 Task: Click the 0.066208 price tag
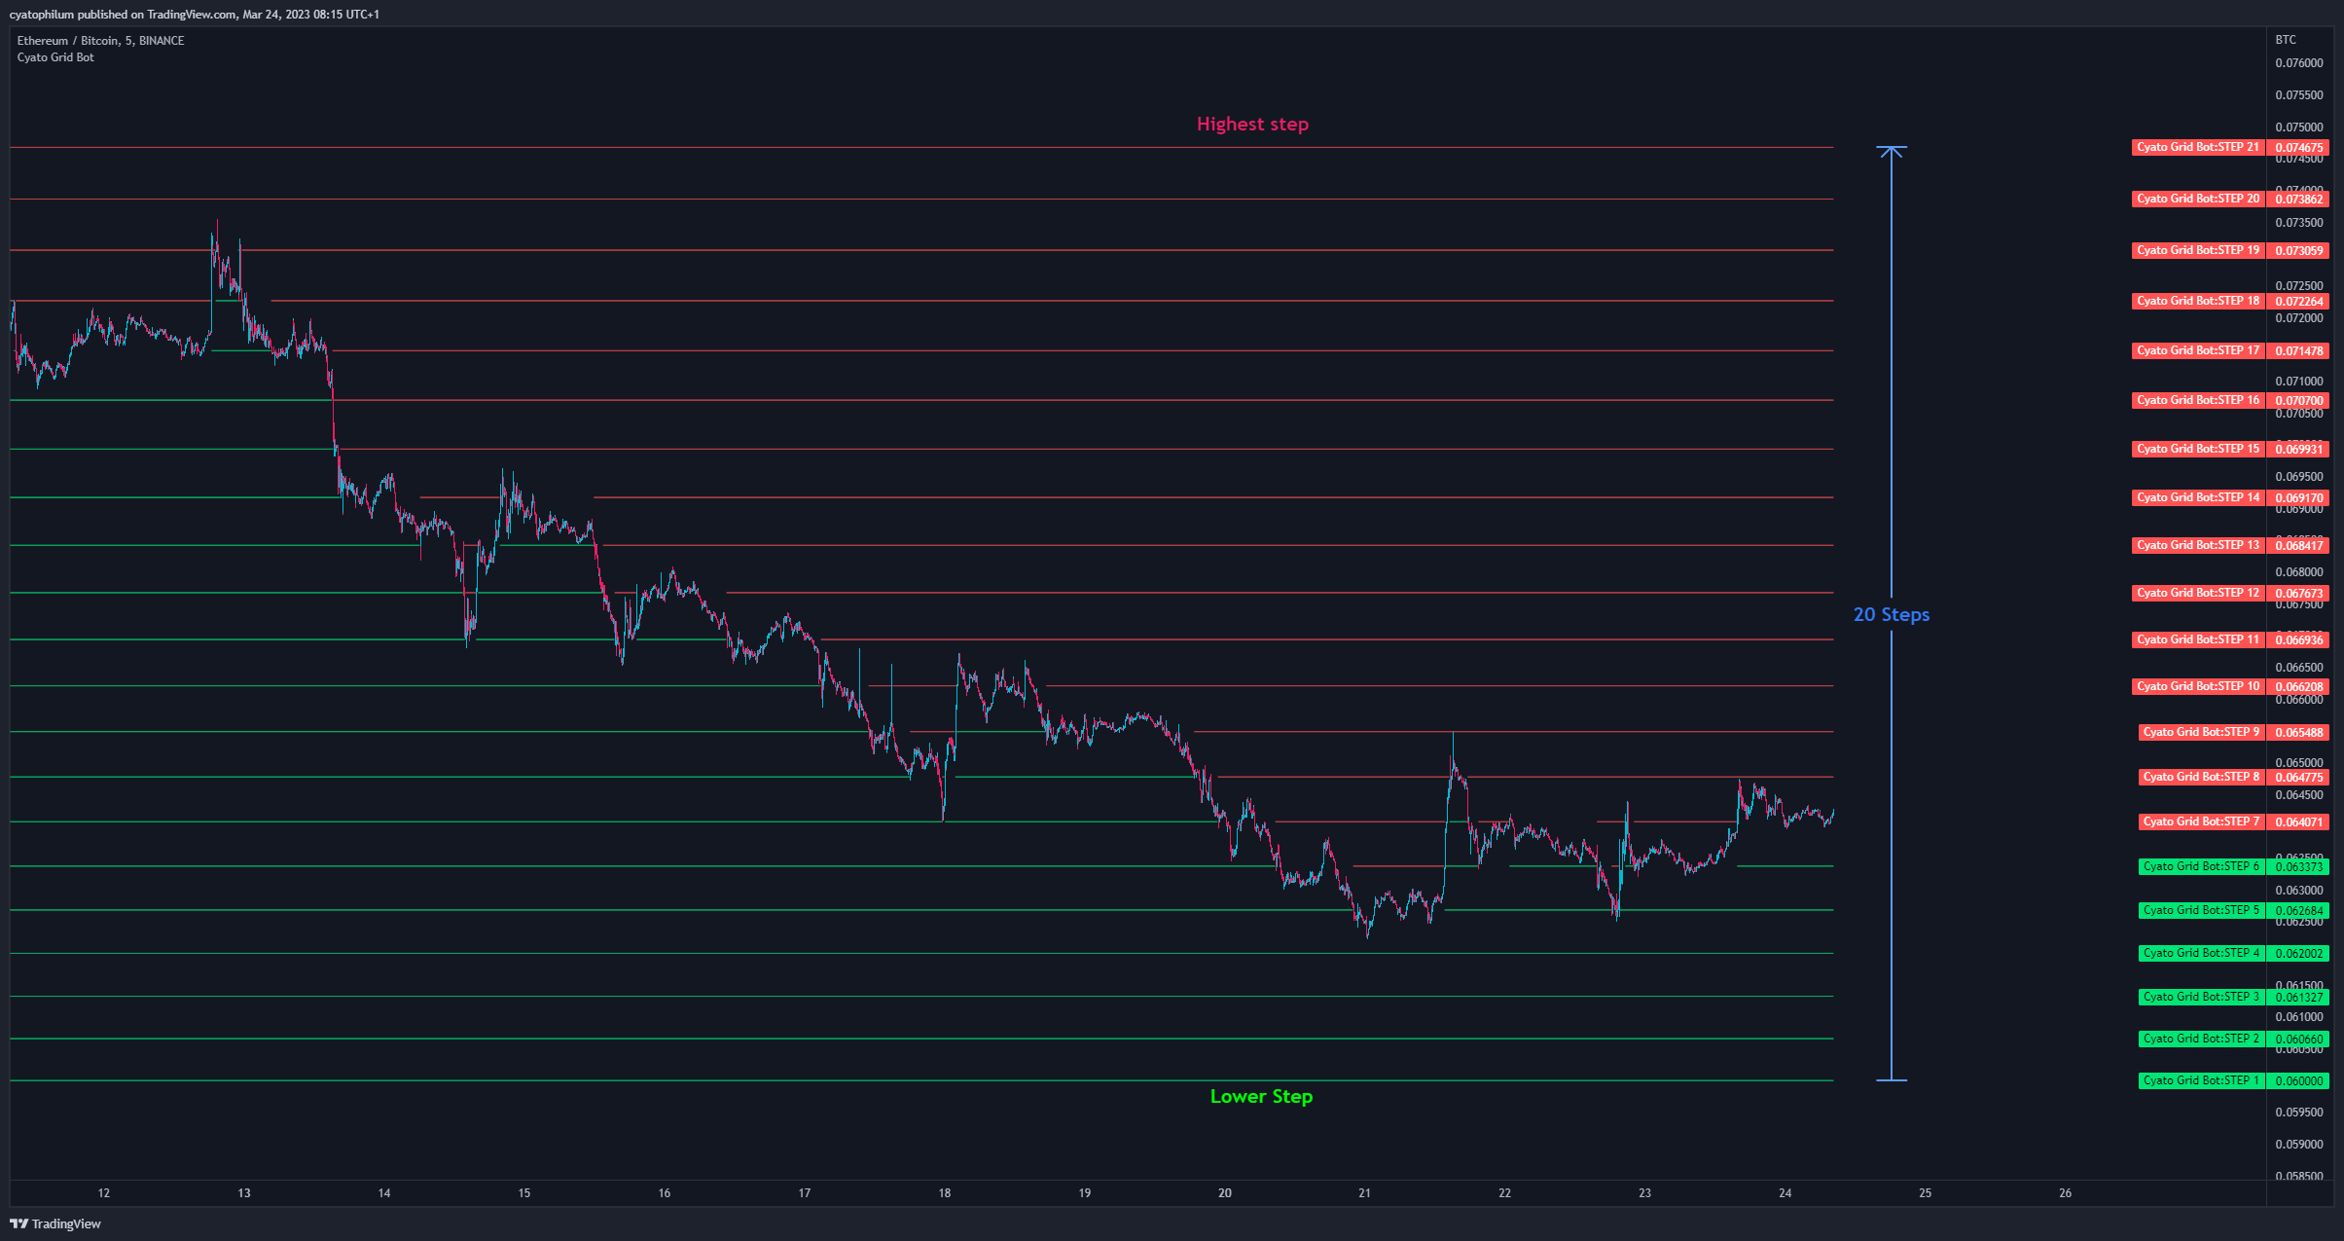[x=2298, y=686]
